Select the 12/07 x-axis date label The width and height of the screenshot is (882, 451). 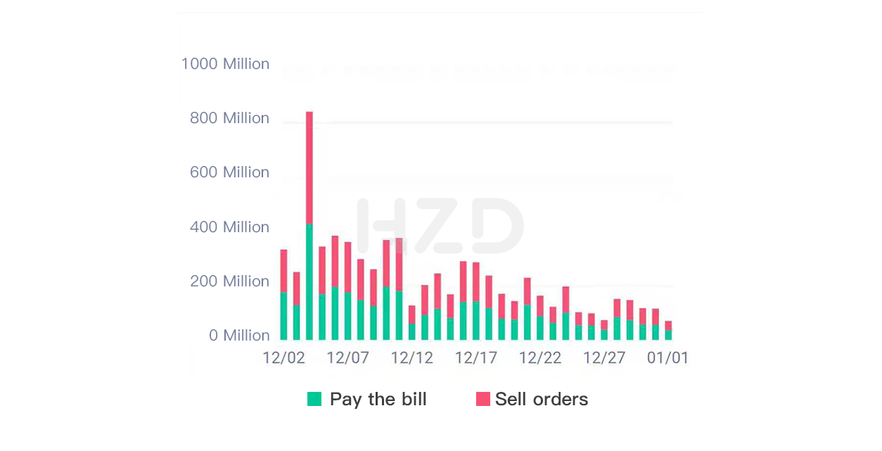pyautogui.click(x=347, y=358)
